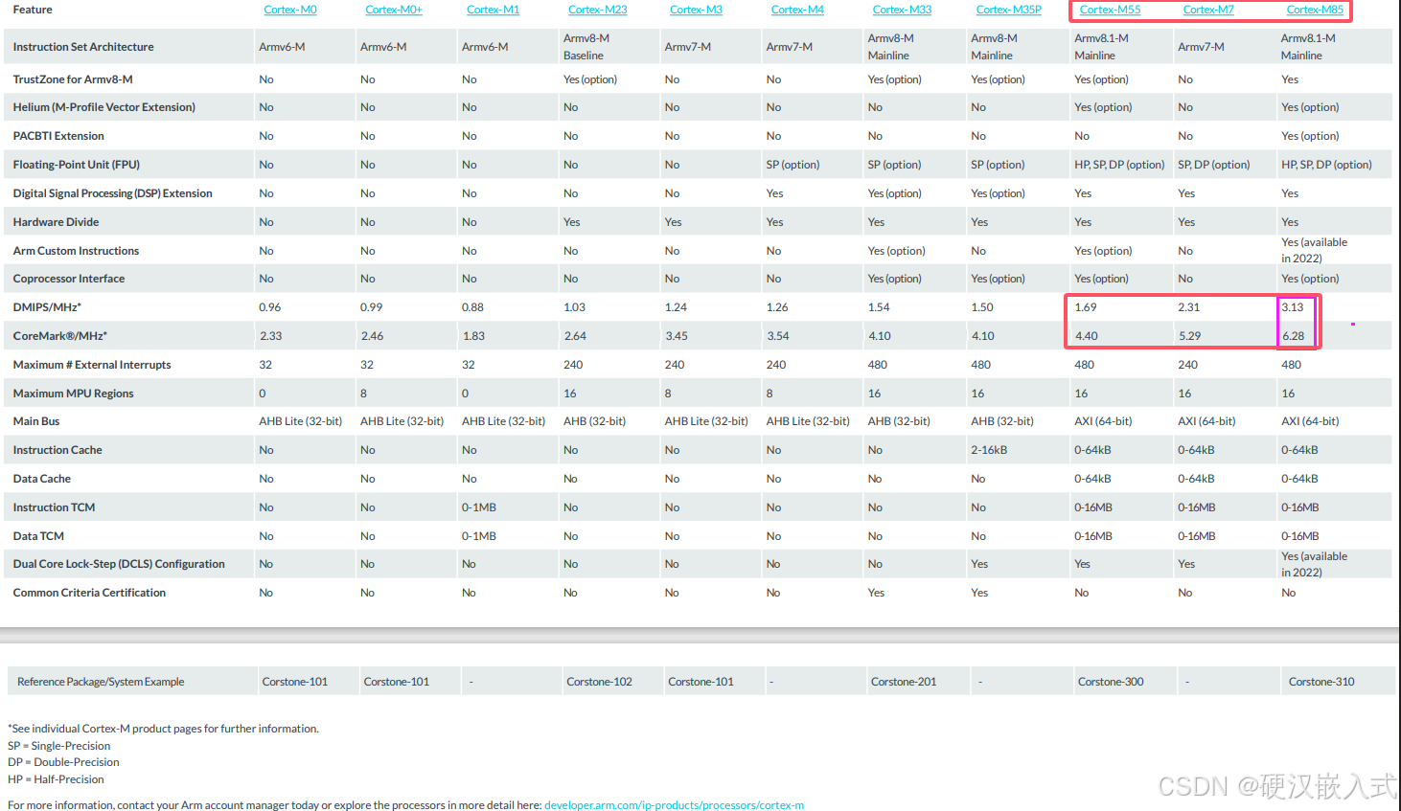
Task: Click 'Maximum # External Interrupts' row label
Action: point(92,365)
